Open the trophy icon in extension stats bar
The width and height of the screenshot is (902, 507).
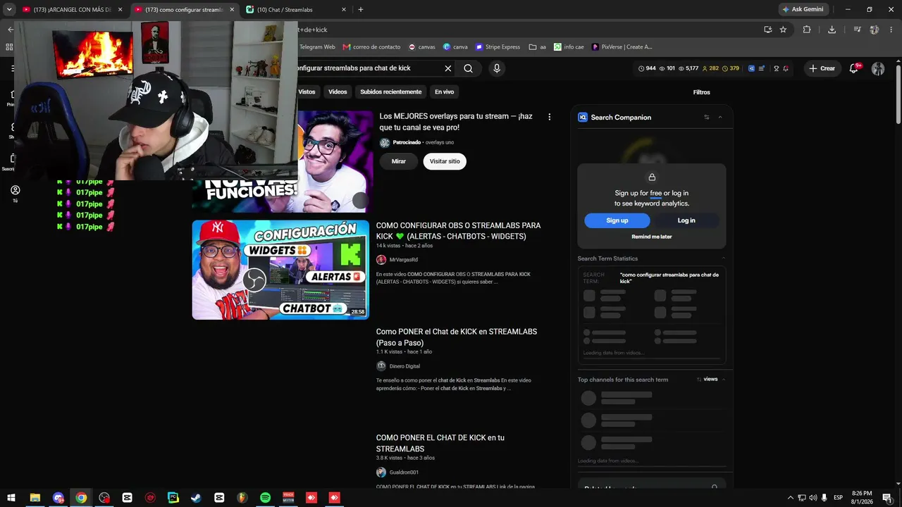776,68
